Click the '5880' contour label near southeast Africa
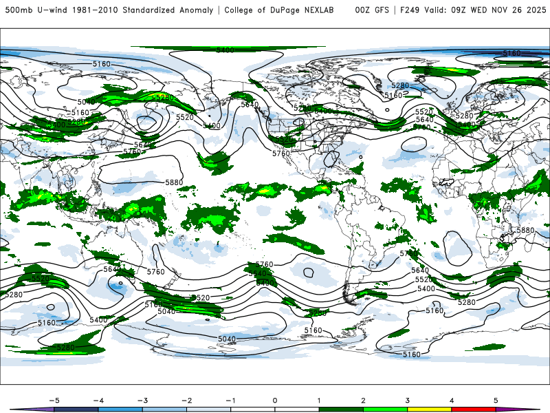550x413 pixels. pyautogui.click(x=525, y=231)
